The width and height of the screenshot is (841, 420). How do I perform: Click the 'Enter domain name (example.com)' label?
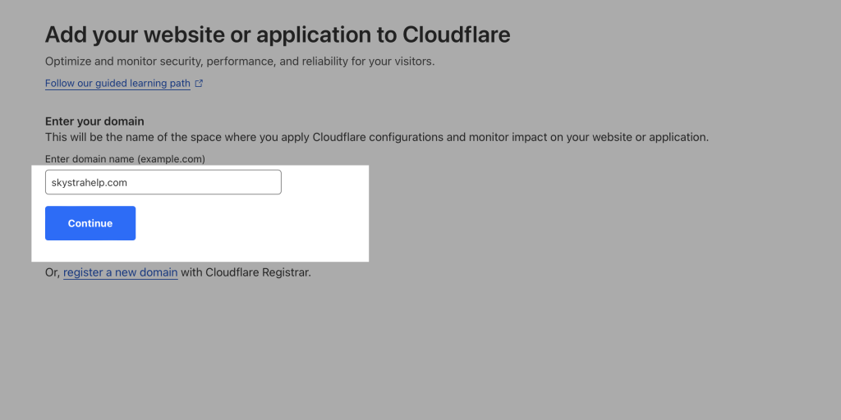[x=125, y=158]
